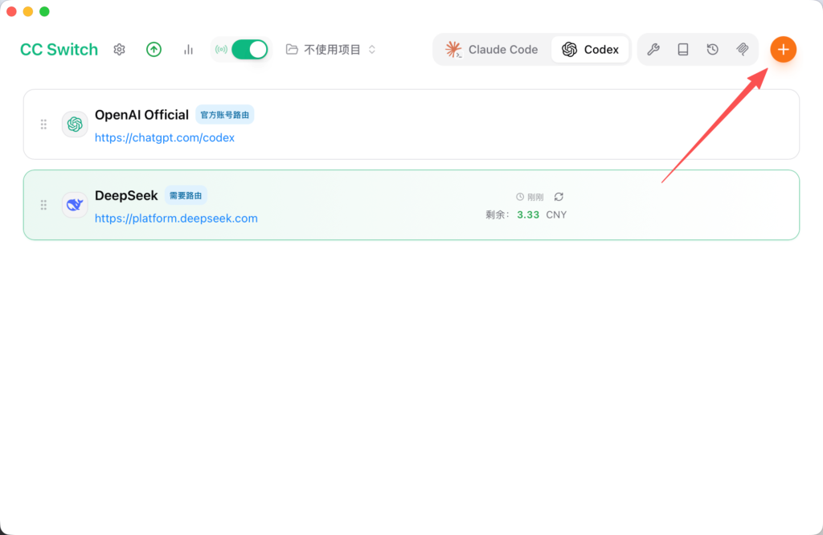
Task: Click the 需要路由 badge
Action: 186,196
